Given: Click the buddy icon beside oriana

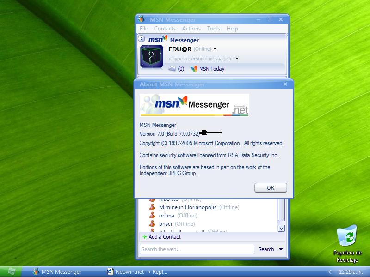Looking at the screenshot, I should point(153,215).
